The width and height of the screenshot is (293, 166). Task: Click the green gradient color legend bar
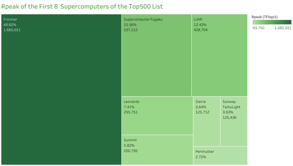[272, 22]
